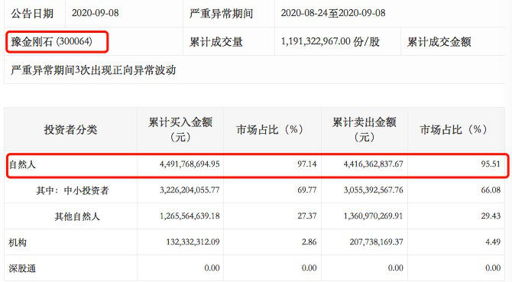Select sell amount 207,738,169.37
The image size is (512, 282).
tap(377, 242)
